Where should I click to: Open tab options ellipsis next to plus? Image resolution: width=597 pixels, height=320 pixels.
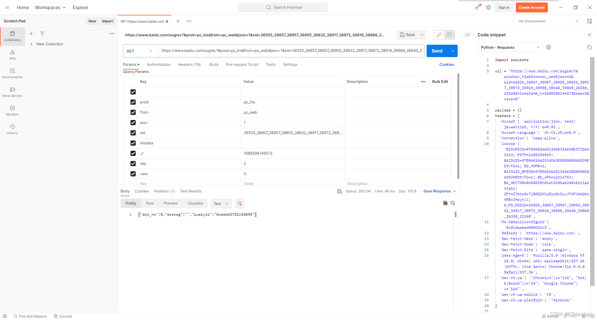189,21
